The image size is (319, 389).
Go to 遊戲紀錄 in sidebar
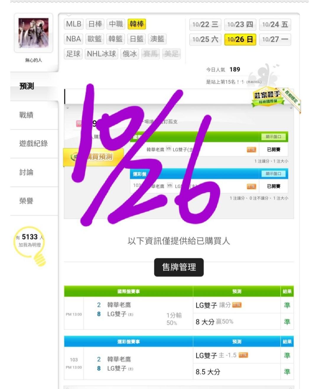(x=34, y=144)
